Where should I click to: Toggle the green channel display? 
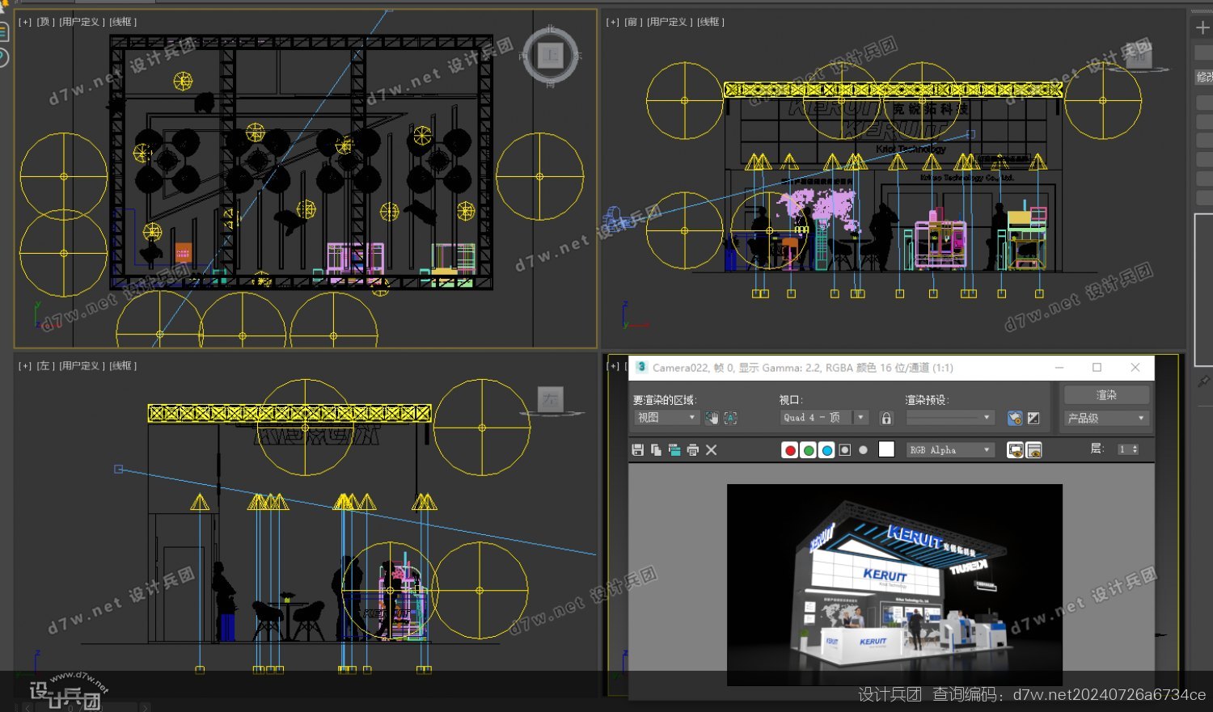click(x=808, y=450)
